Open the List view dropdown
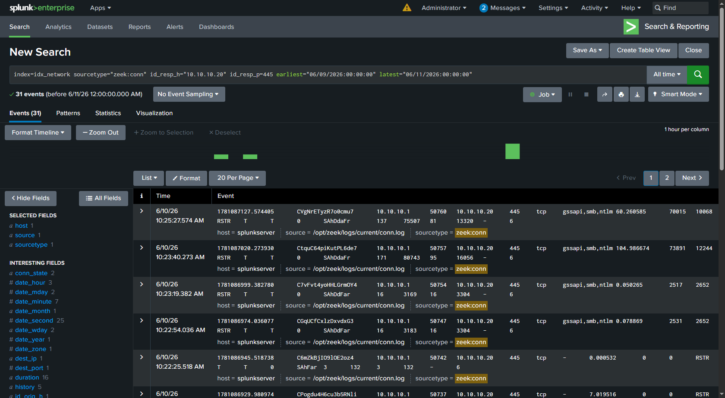This screenshot has width=725, height=398. click(x=149, y=178)
